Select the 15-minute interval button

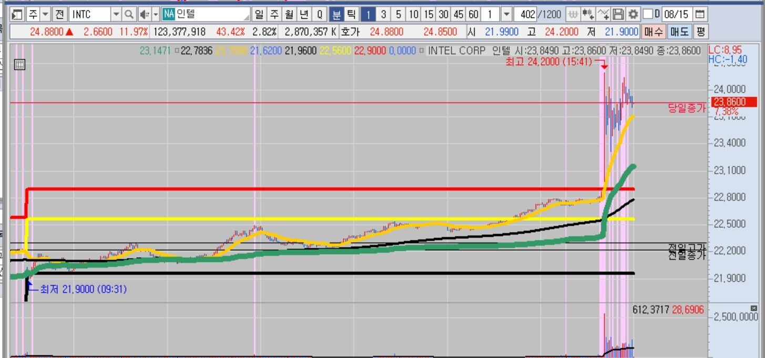click(x=429, y=14)
